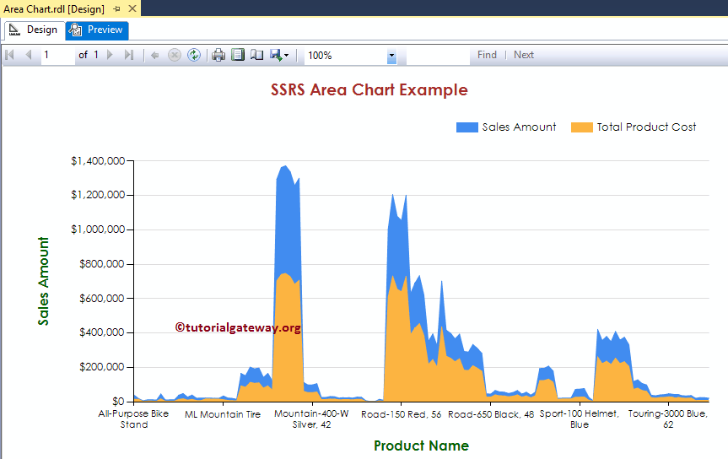The image size is (728, 459).
Task: Switch to print layout view
Action: (x=238, y=55)
